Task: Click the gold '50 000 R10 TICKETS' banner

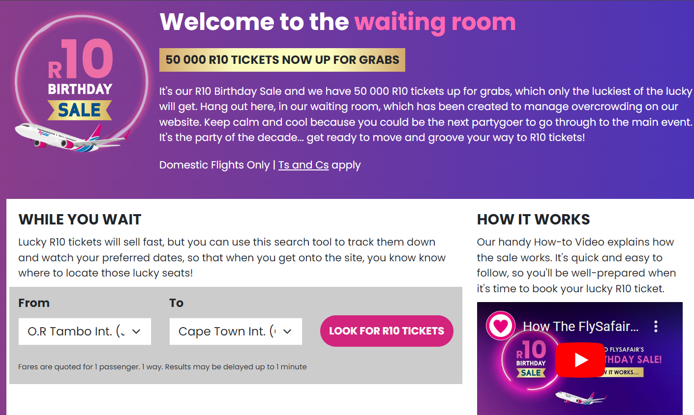Action: 282,59
